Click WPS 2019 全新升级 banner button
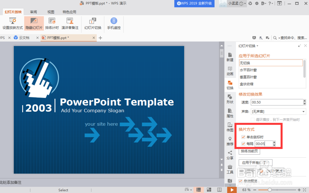Viewport: 309px width, 193px height. pyautogui.click(x=194, y=3)
